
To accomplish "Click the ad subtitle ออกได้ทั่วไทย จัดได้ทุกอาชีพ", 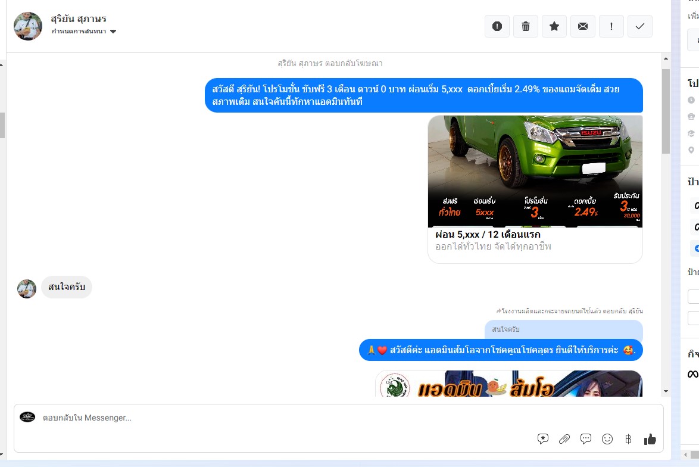I will (493, 246).
